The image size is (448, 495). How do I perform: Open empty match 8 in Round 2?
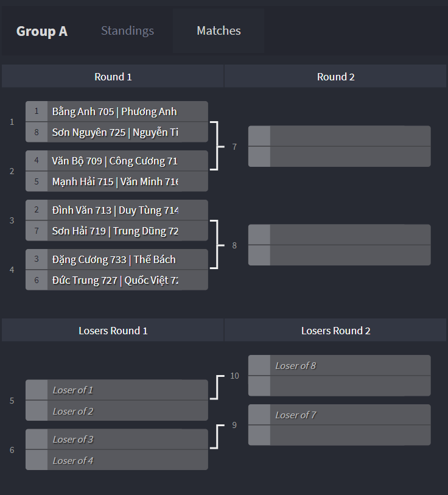pyautogui.click(x=340, y=245)
